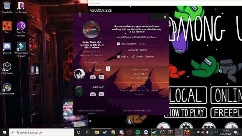Open the Wondershare Filmora9 desktop shortcut
This screenshot has width=242, height=136.
[x=21, y=49]
